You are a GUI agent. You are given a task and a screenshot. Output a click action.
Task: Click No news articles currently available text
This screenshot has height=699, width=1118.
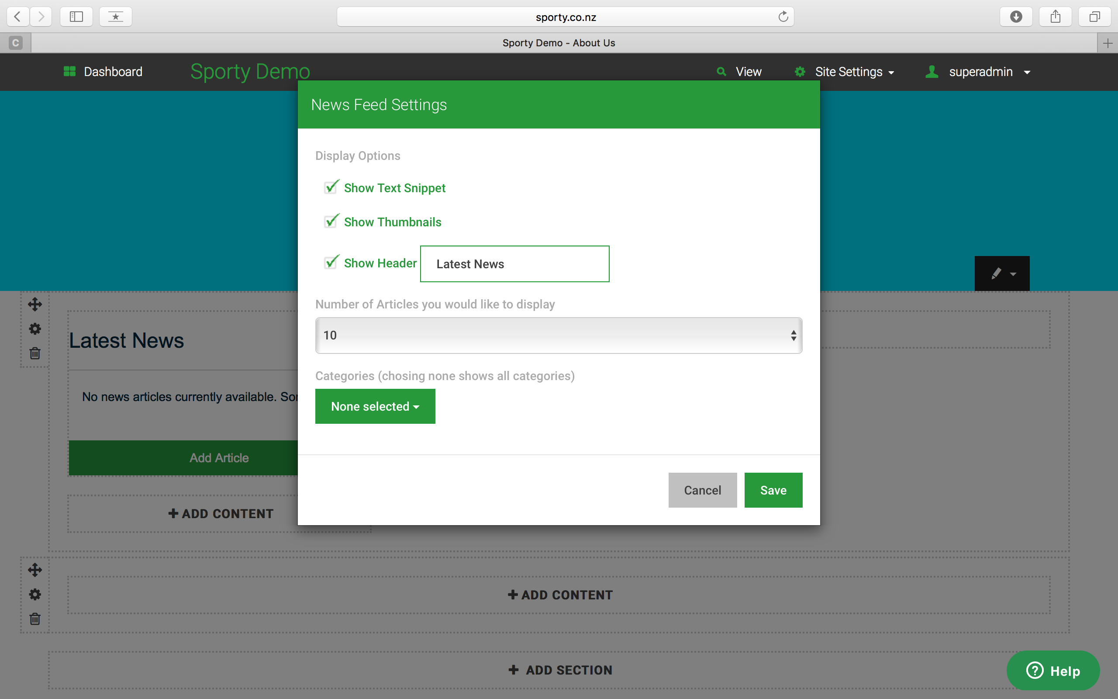coord(190,397)
